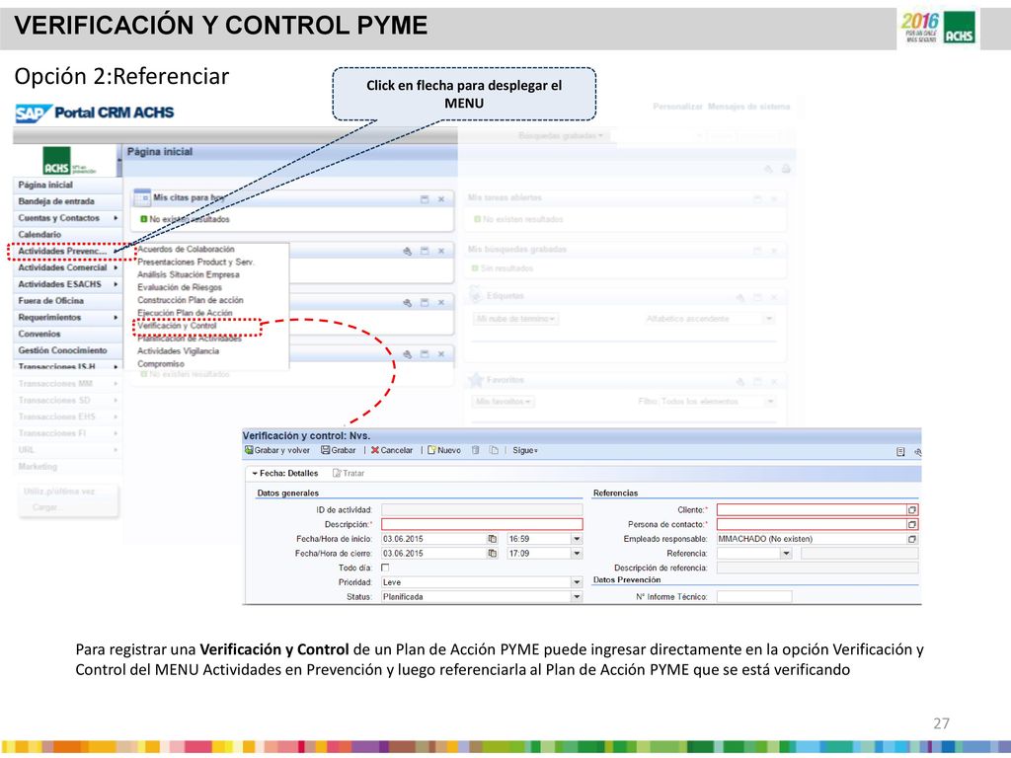Open value help for Persona de contacto
Image resolution: width=1011 pixels, height=758 pixels.
pyautogui.click(x=912, y=525)
